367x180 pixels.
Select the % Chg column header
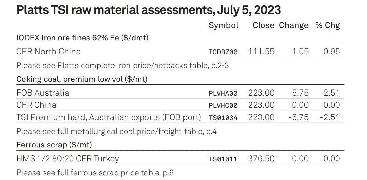pyautogui.click(x=328, y=26)
